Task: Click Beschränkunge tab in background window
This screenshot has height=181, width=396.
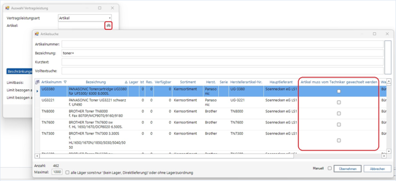Action: 20,71
